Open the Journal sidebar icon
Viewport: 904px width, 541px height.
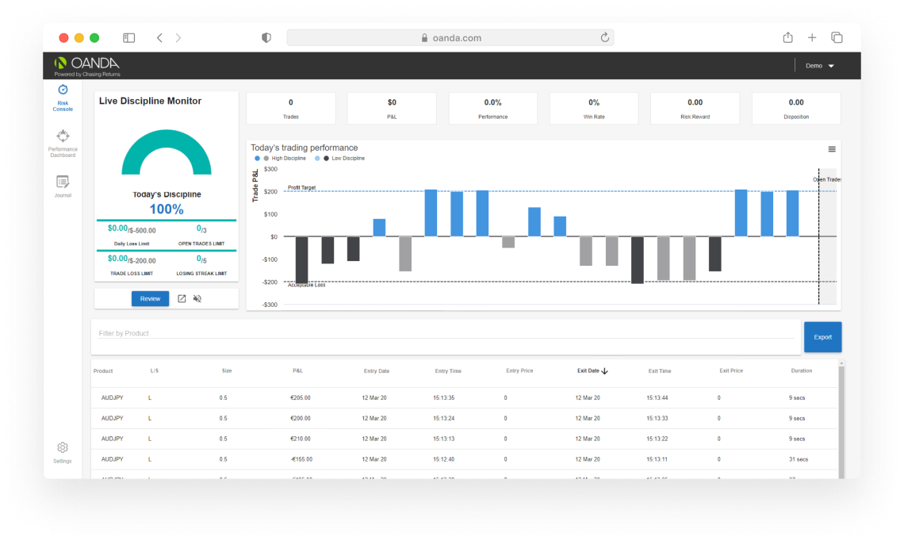[x=63, y=182]
